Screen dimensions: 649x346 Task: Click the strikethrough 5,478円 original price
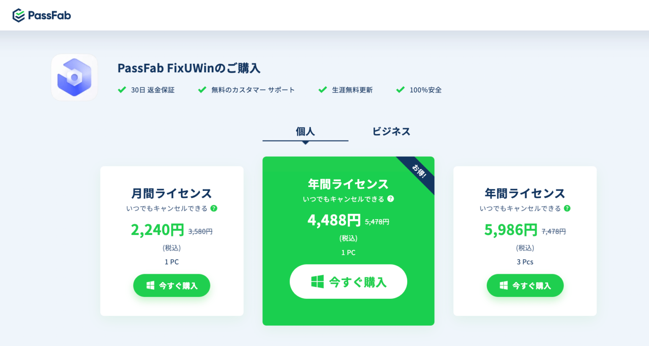pos(377,221)
